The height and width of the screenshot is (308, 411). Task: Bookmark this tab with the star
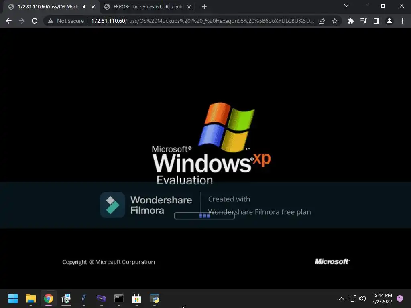pos(334,21)
